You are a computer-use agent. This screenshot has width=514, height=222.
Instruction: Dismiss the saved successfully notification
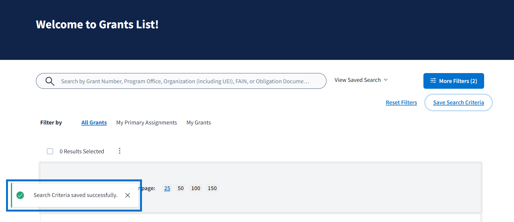(x=128, y=195)
